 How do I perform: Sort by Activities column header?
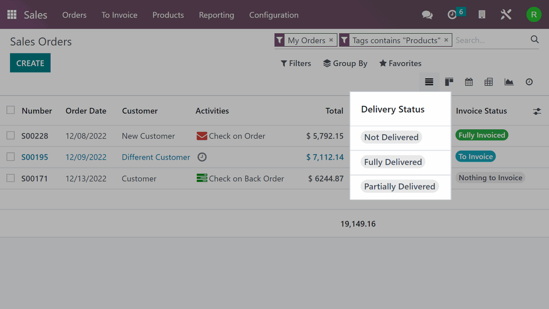coord(212,111)
